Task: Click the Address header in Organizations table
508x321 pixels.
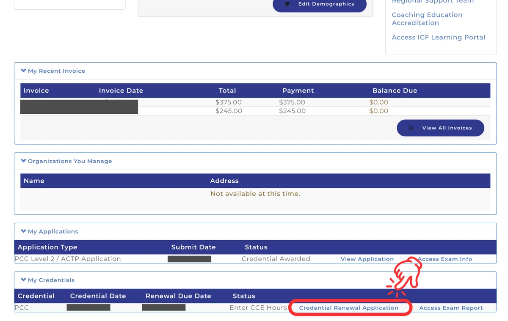Action: (224, 181)
